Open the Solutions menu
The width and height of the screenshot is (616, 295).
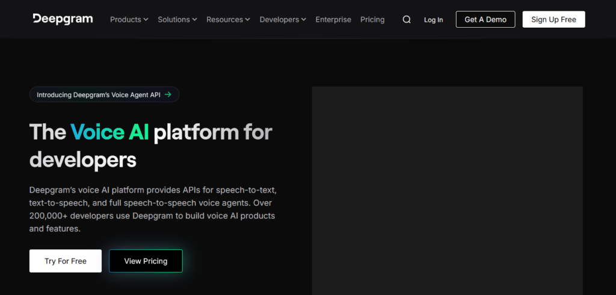[177, 20]
